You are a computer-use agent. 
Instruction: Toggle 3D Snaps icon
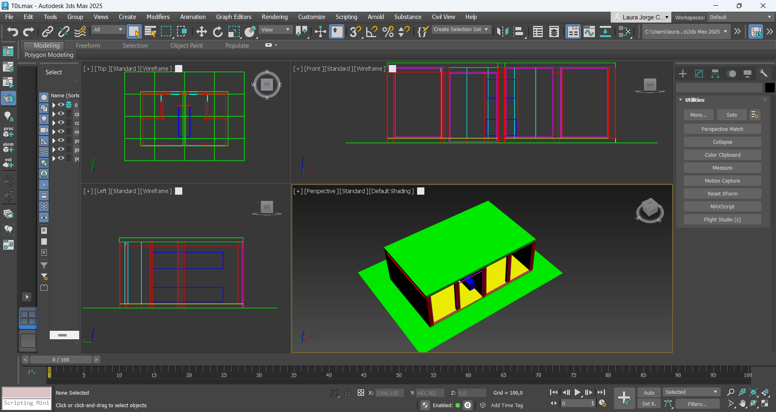click(x=355, y=32)
